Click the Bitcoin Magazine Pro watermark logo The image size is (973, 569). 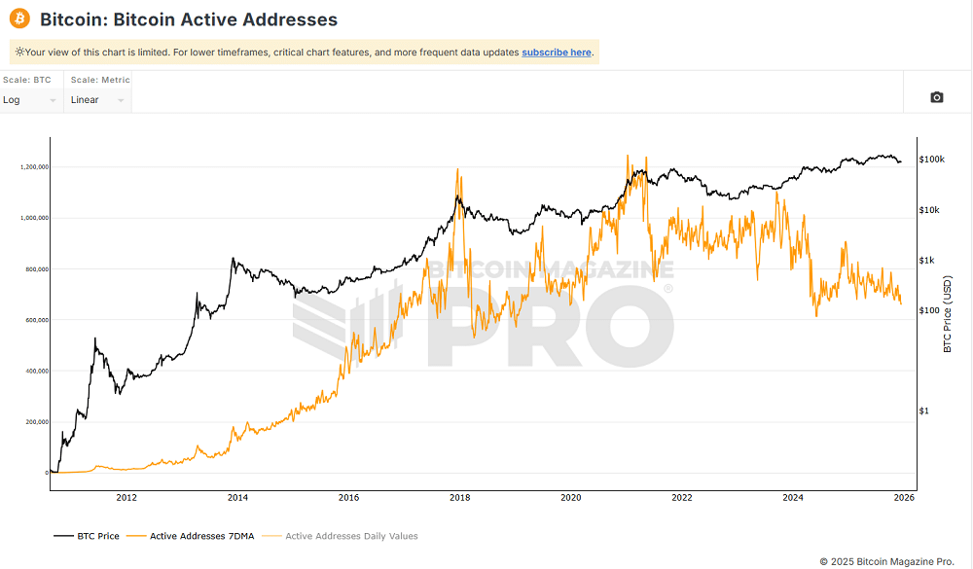click(484, 313)
